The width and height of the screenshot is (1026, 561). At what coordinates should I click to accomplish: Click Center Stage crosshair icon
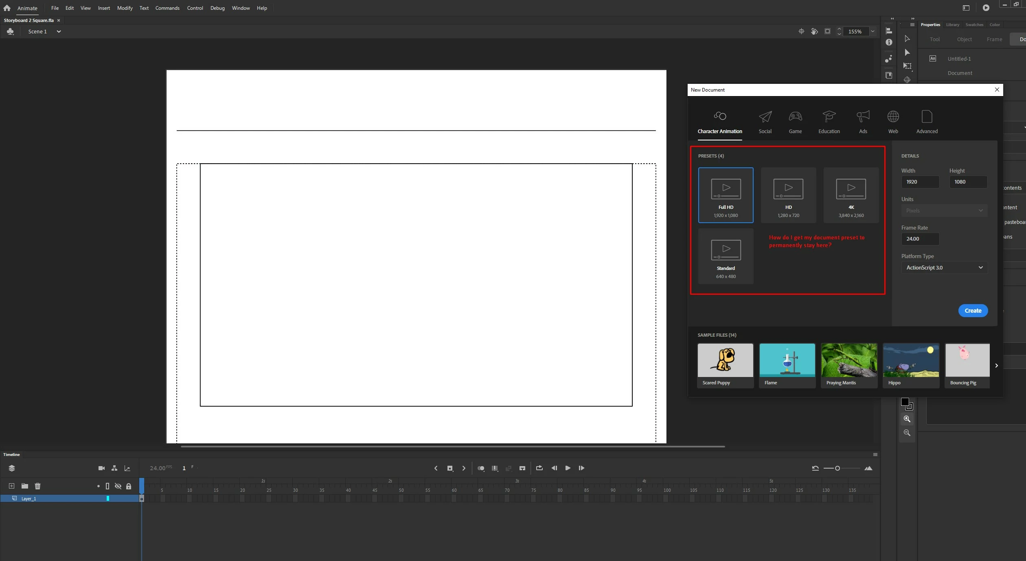pyautogui.click(x=801, y=31)
